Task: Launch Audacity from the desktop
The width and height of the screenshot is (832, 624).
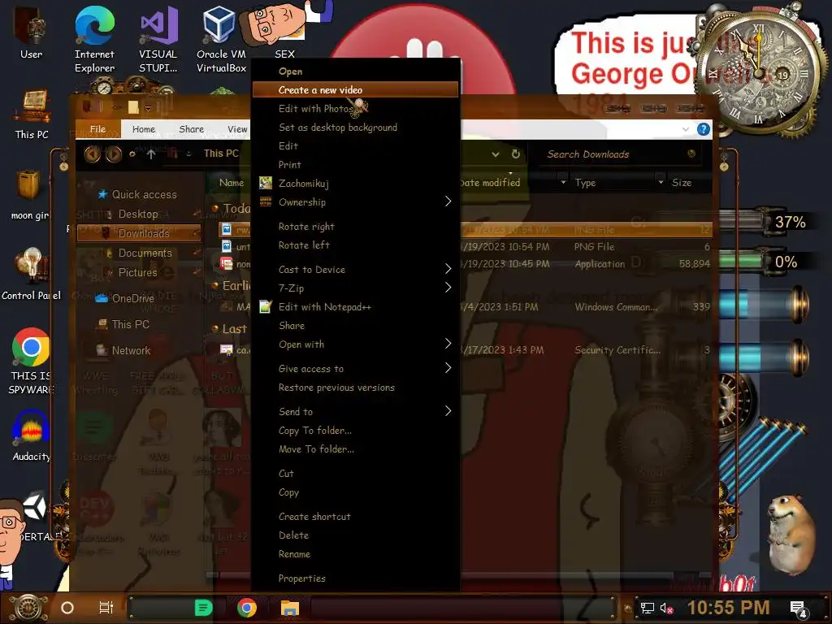Action: (x=31, y=435)
